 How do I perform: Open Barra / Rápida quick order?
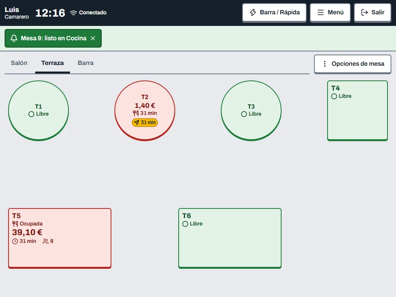click(274, 12)
